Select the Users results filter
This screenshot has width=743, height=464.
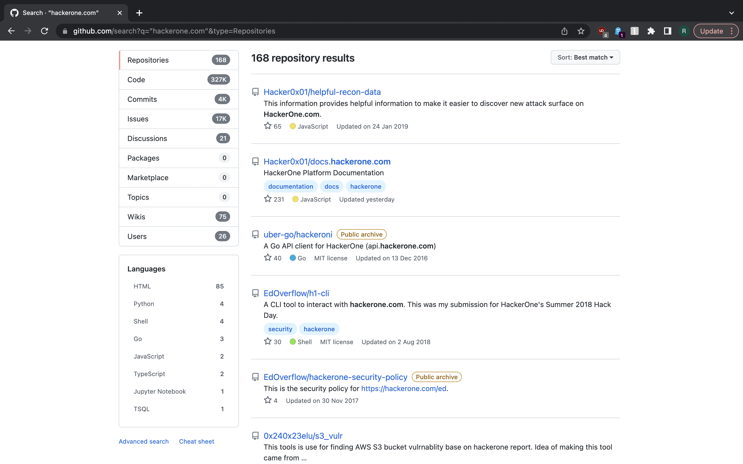point(179,236)
